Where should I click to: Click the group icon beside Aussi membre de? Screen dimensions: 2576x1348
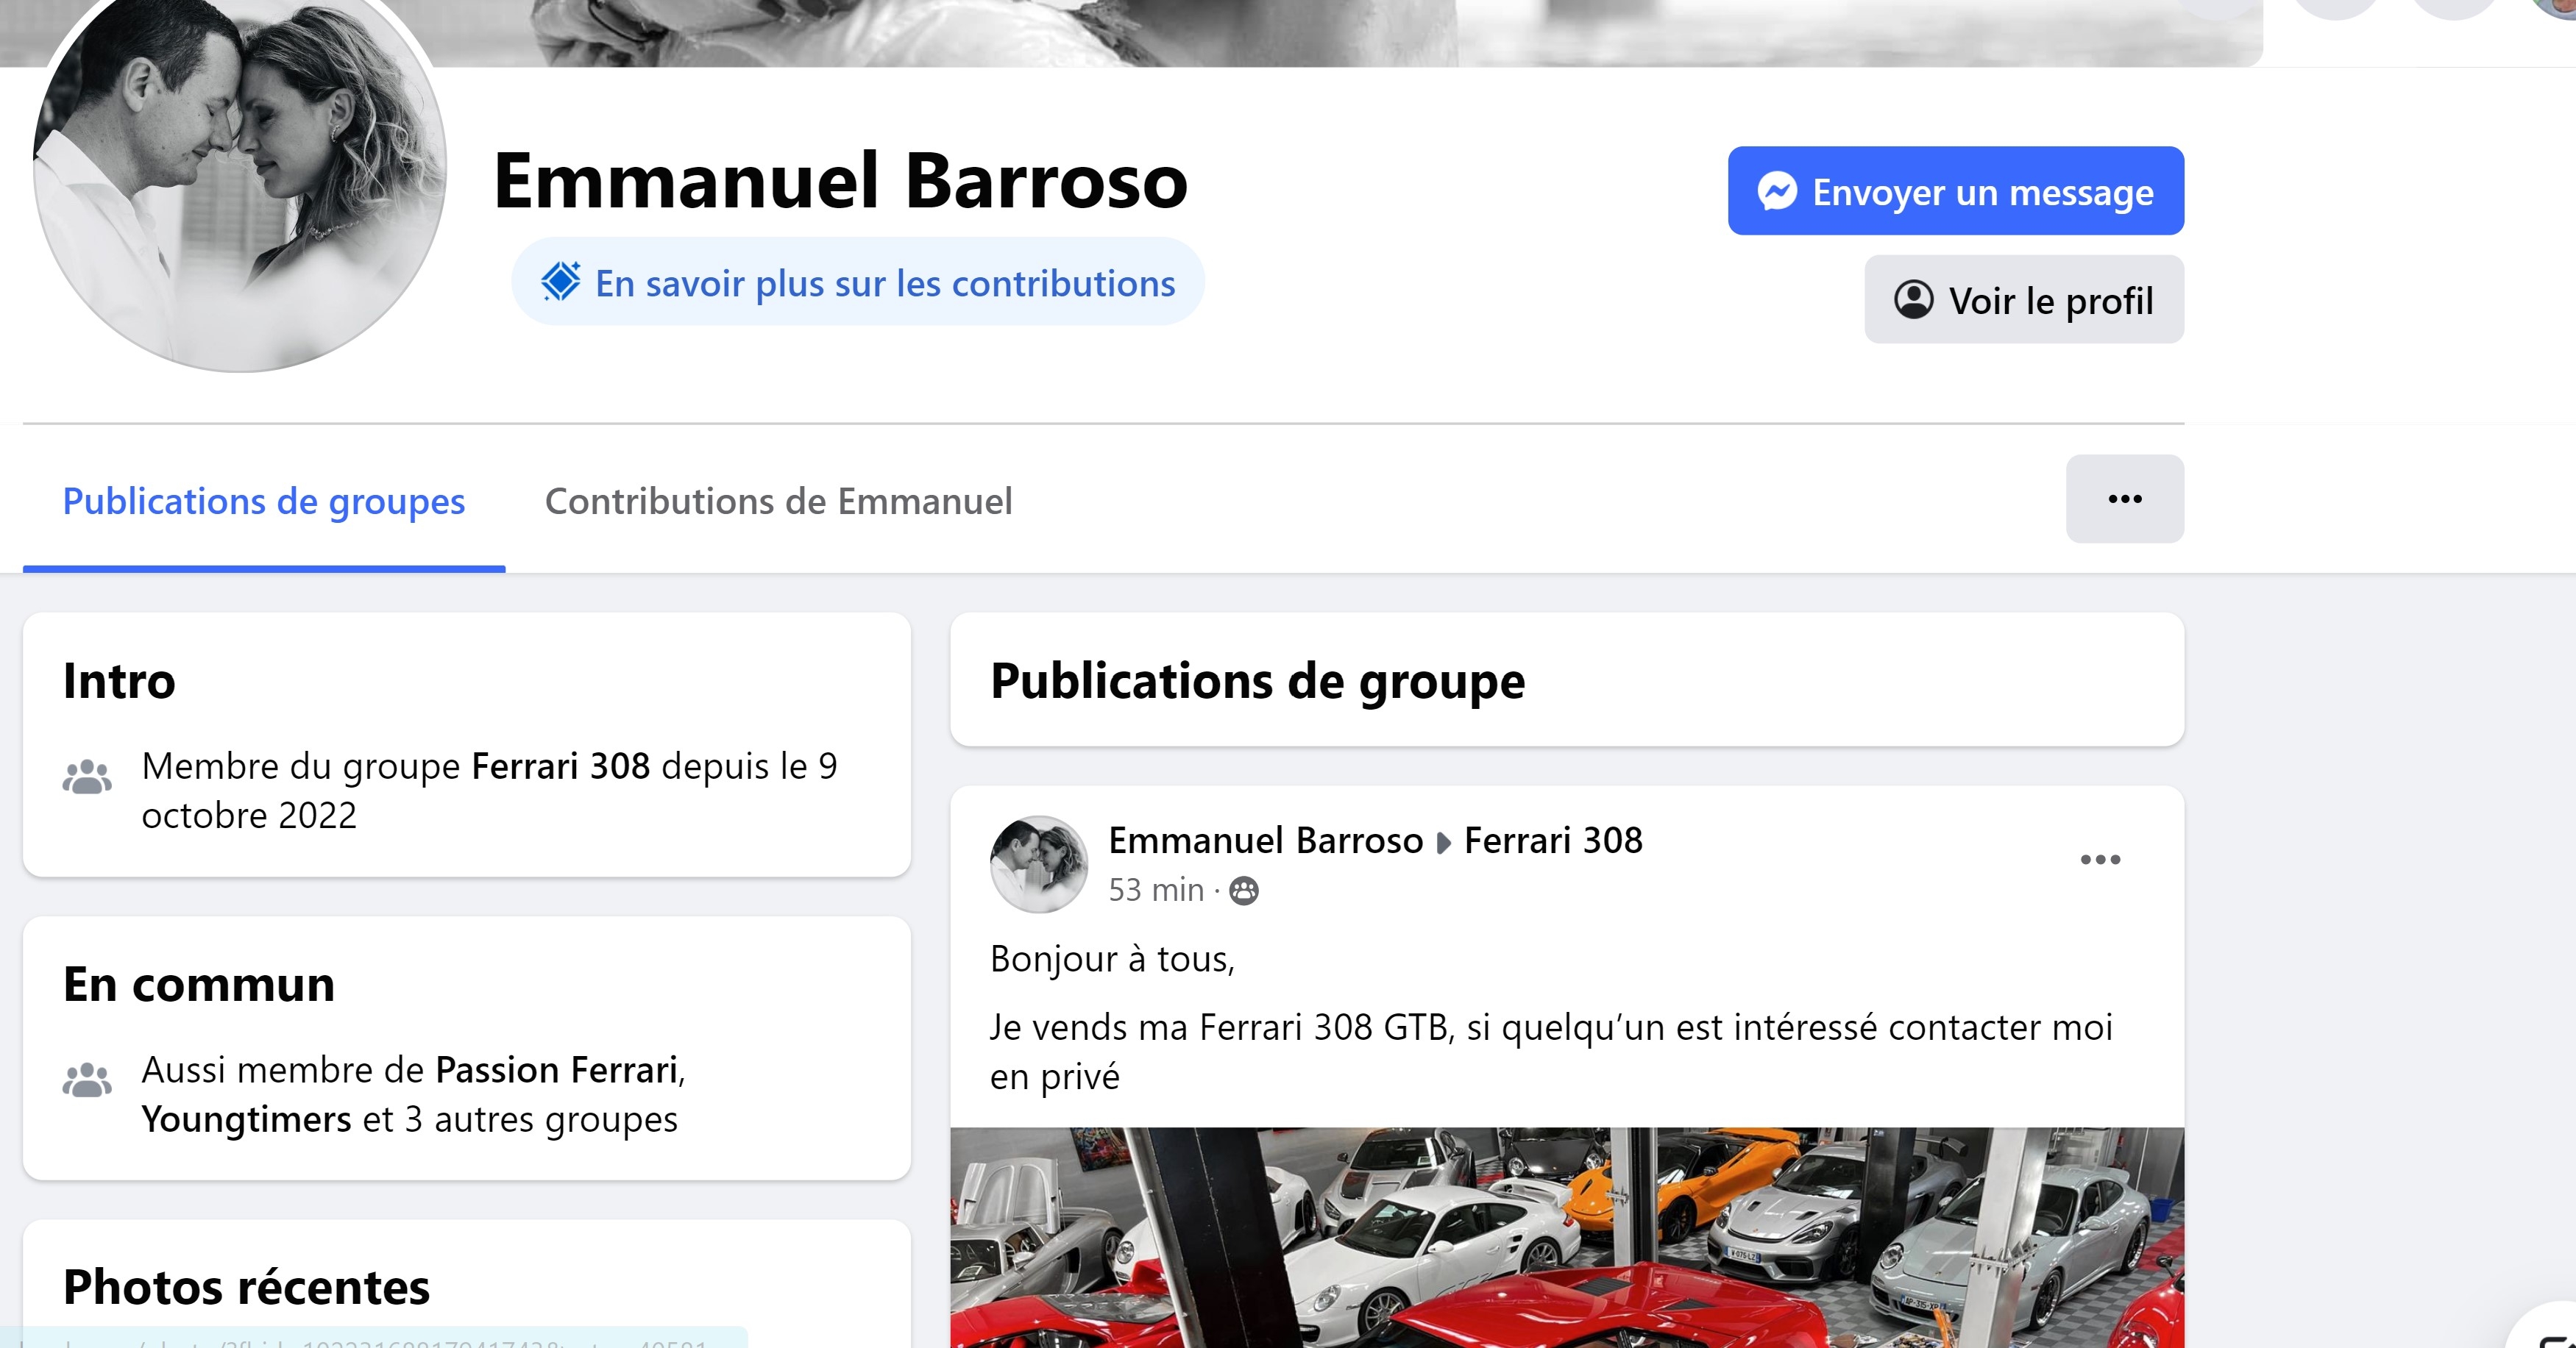87,1080
